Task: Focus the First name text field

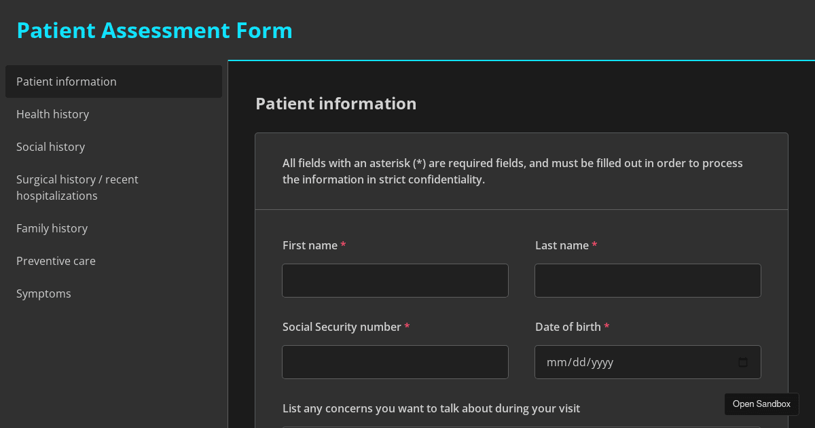Action: tap(395, 281)
